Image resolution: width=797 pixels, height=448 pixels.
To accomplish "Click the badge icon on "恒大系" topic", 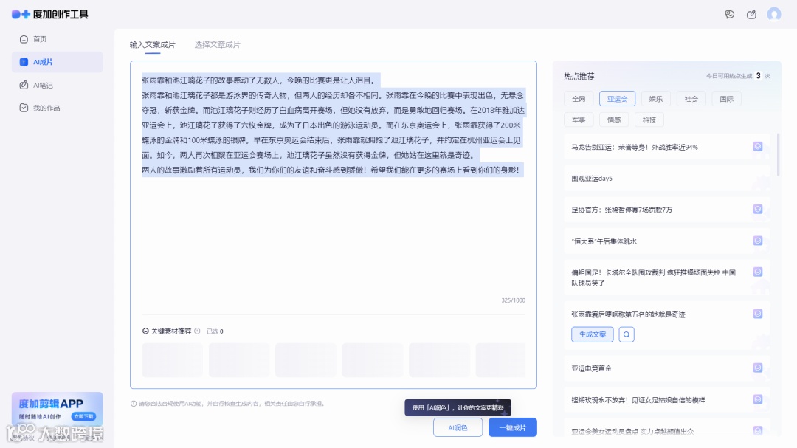I will [x=757, y=241].
